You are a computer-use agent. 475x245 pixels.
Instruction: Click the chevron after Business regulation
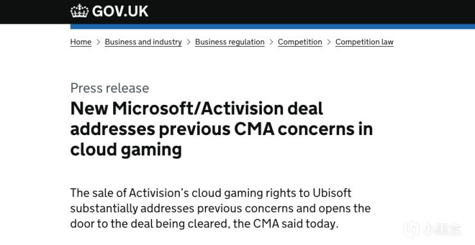(x=271, y=42)
